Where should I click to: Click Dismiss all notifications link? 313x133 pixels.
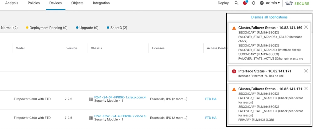[x=269, y=17]
